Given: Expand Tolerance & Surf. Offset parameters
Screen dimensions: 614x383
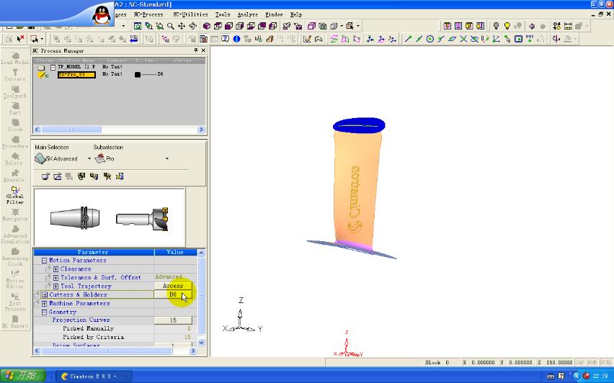Looking at the screenshot, I should point(55,278).
